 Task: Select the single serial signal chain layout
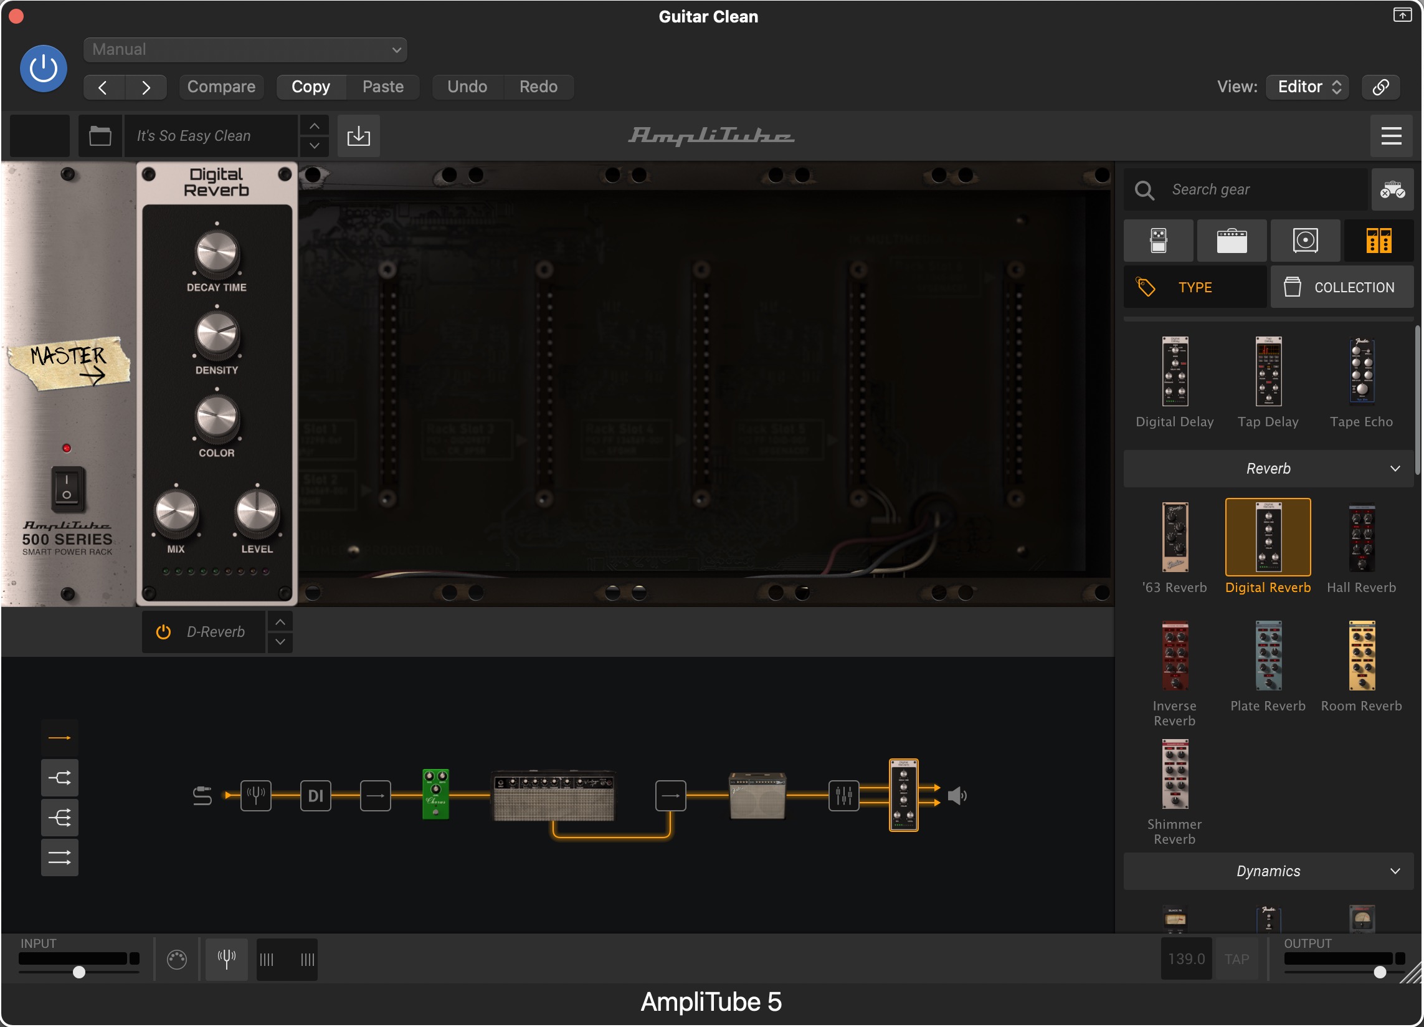click(60, 737)
